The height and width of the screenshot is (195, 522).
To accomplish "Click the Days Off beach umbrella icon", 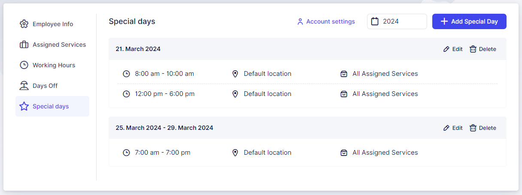I will coord(24,86).
